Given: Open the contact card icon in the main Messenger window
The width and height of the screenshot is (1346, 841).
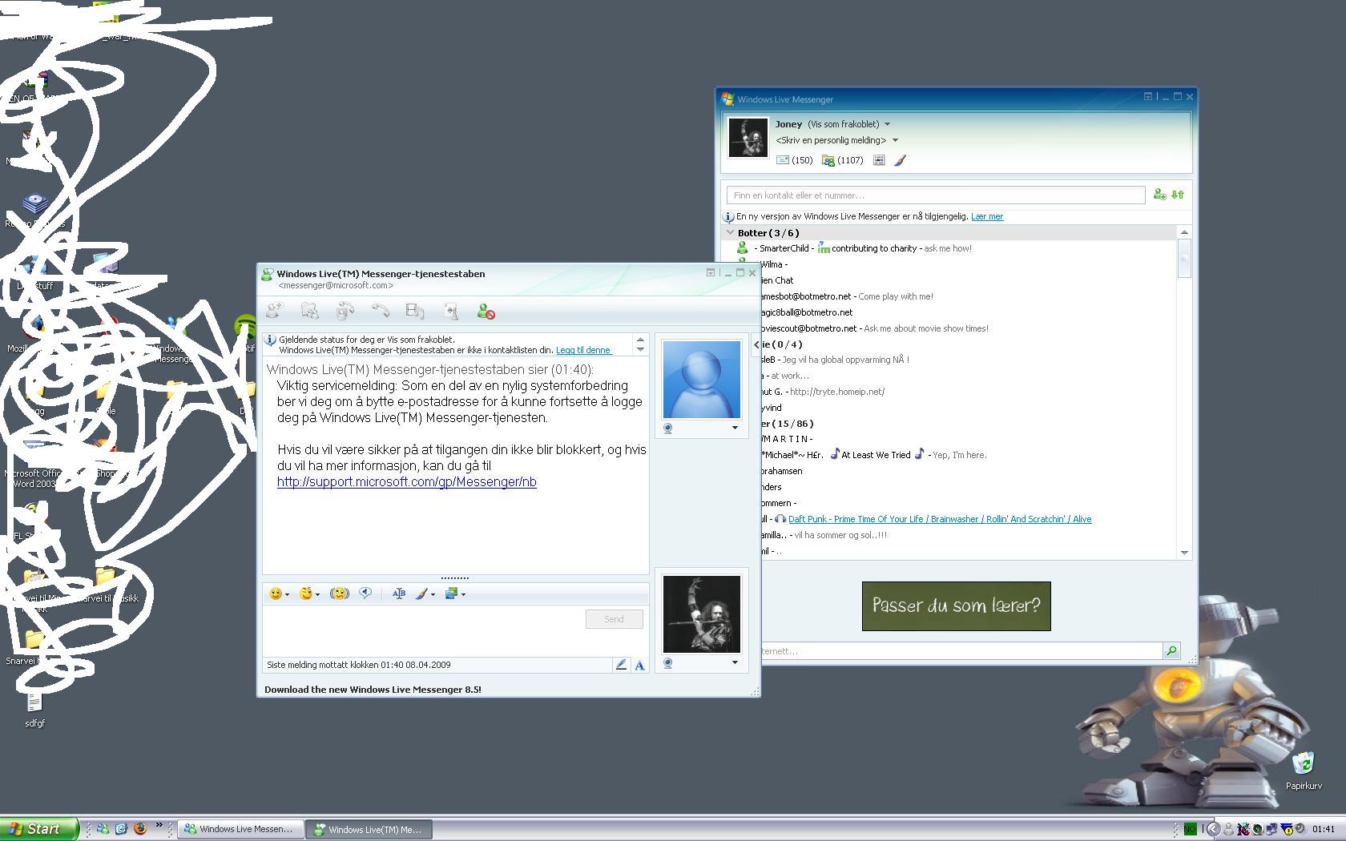Looking at the screenshot, I should (x=879, y=160).
